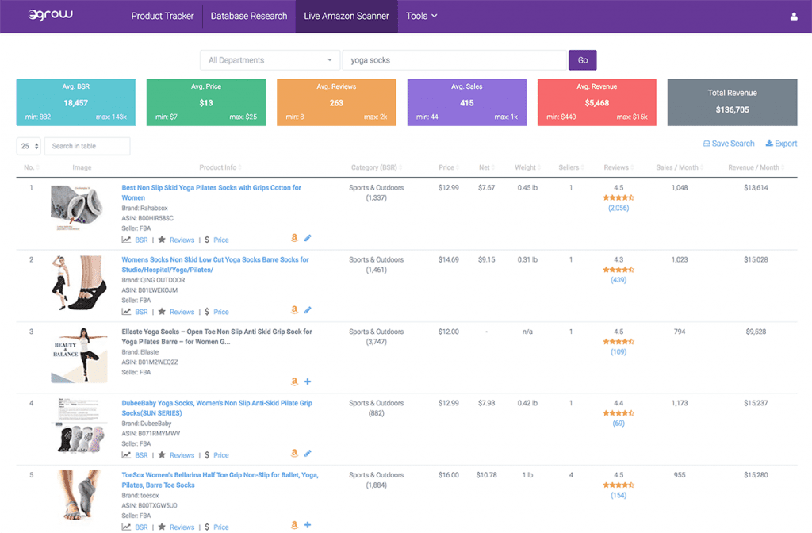Click the BSR chart icon for Rahabsox product
Viewport: 812px width, 533px height.
coord(126,240)
